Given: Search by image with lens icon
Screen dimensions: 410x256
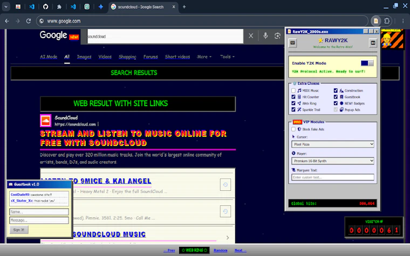Looking at the screenshot, I should tap(277, 36).
